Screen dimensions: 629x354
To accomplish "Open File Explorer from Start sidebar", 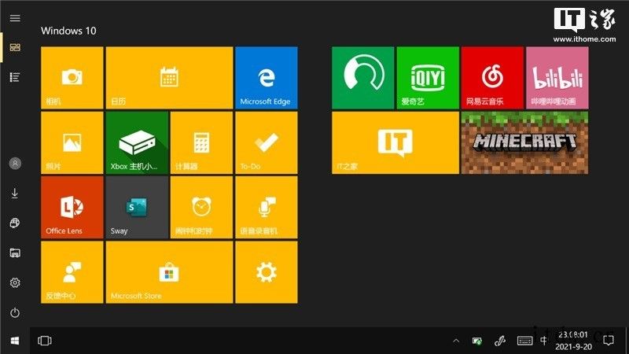I will point(15,253).
